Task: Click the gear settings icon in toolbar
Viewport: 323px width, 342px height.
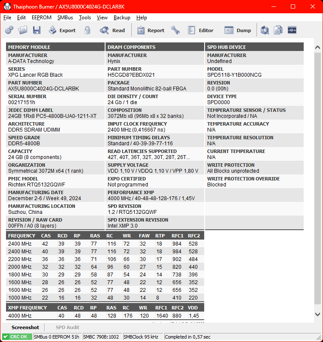Action: (9, 30)
